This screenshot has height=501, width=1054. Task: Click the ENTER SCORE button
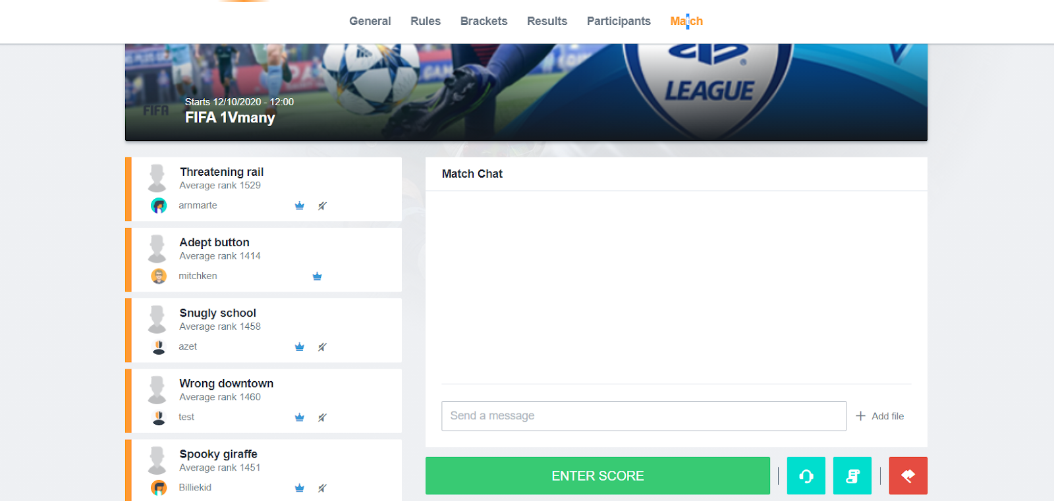(597, 475)
